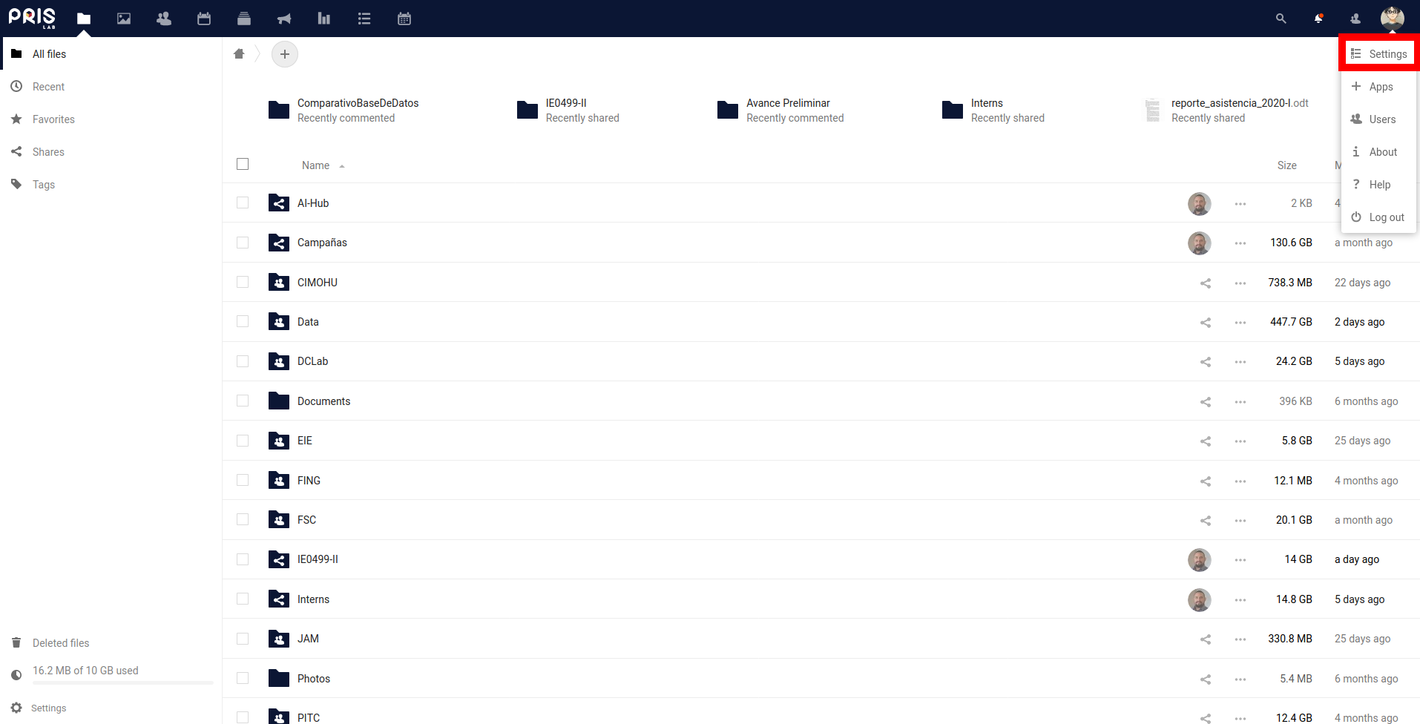Open the three-dot menu for Data folder
The image size is (1420, 724).
point(1240,322)
